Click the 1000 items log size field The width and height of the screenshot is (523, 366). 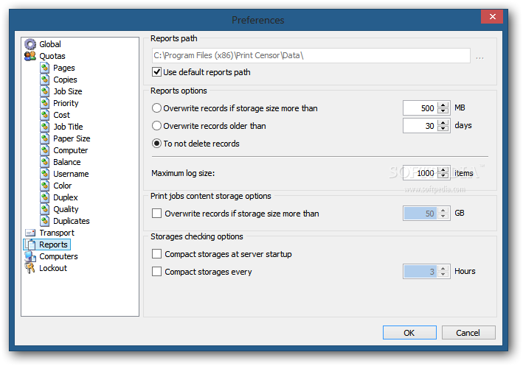point(420,173)
